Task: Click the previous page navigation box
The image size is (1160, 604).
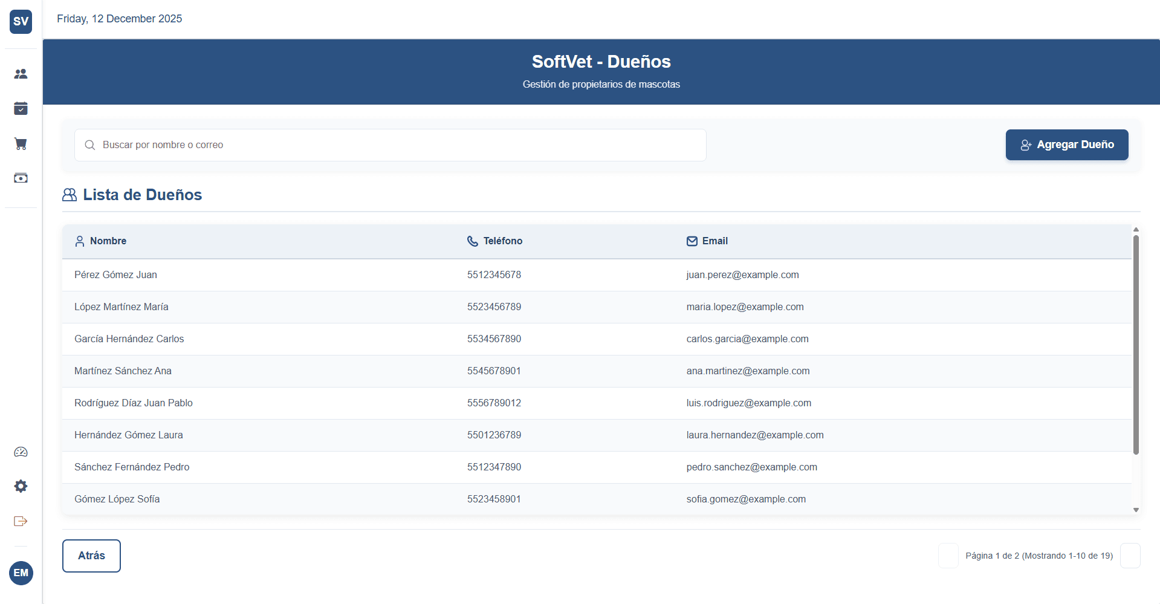Action: tap(948, 556)
